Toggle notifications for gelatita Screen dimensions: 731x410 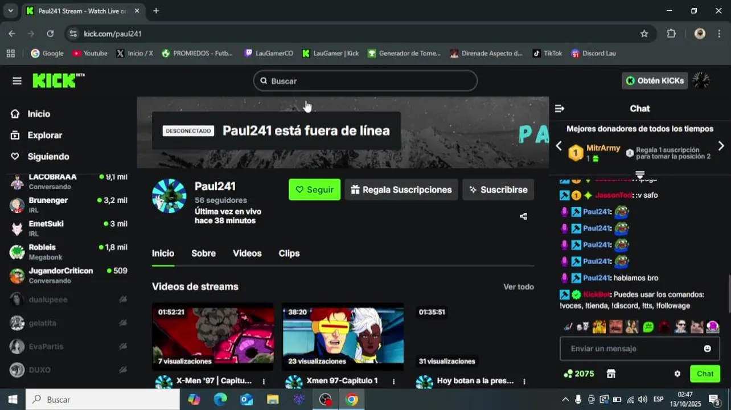(x=122, y=323)
